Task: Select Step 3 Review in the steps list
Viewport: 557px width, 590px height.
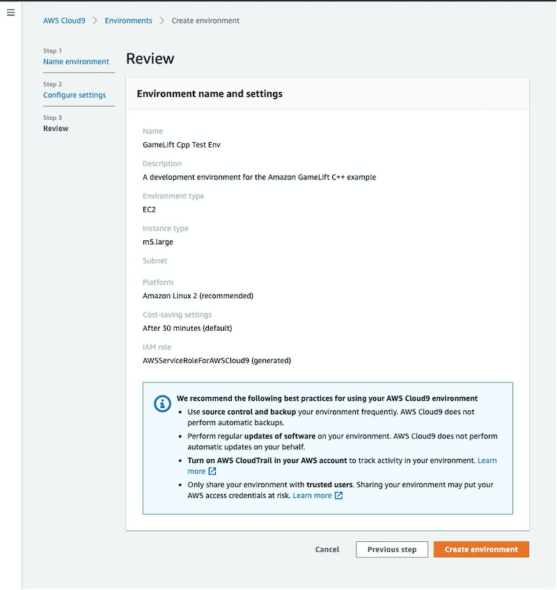Action: tap(56, 128)
